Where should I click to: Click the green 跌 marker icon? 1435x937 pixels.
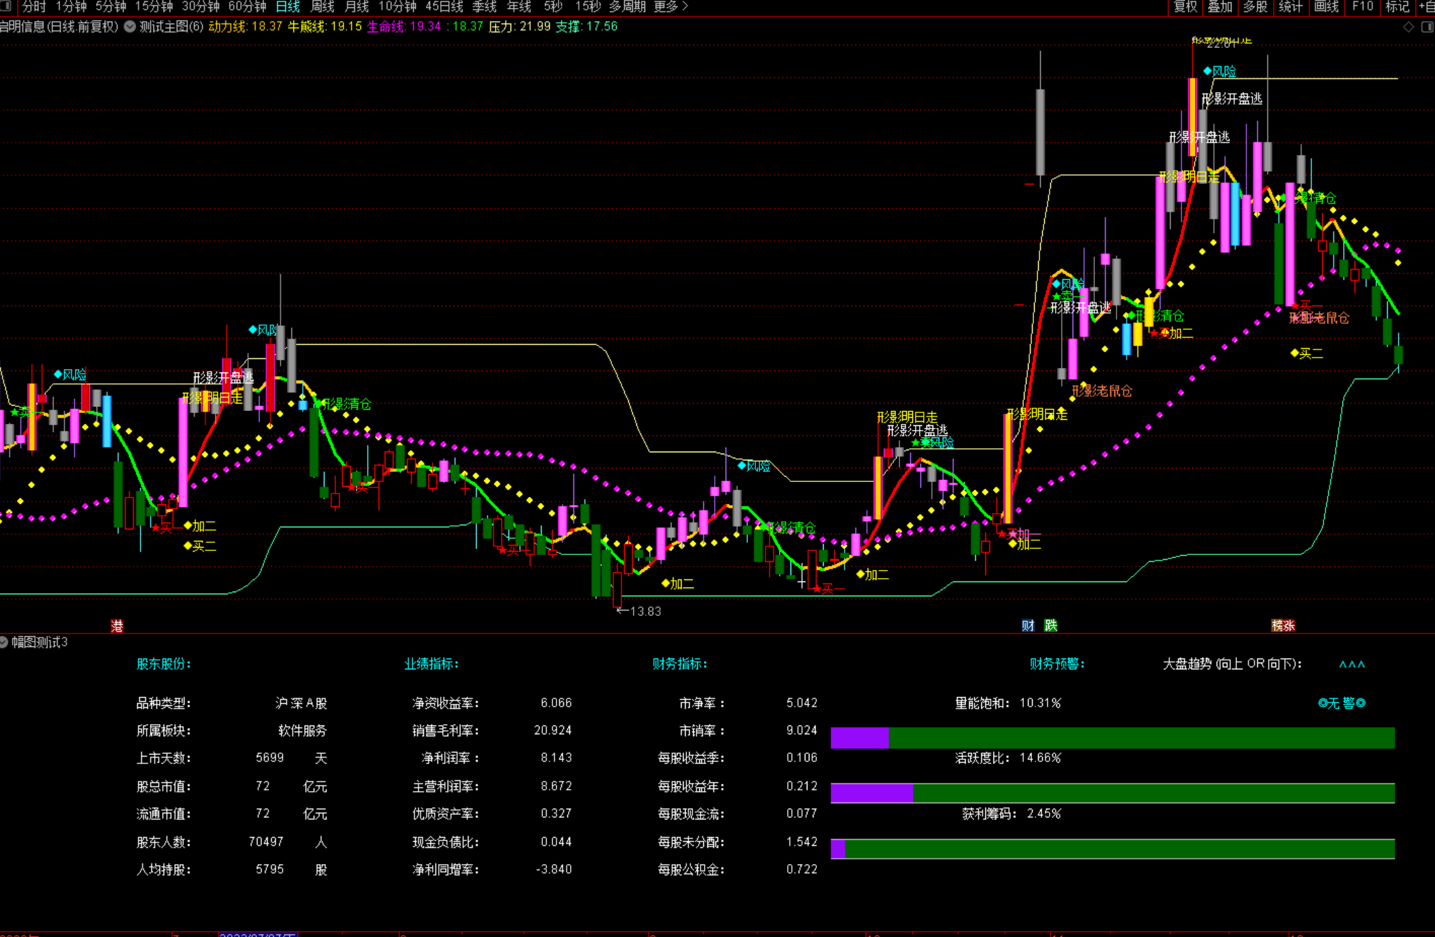[1050, 625]
